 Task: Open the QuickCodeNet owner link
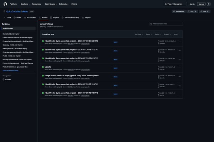tap(14, 11)
